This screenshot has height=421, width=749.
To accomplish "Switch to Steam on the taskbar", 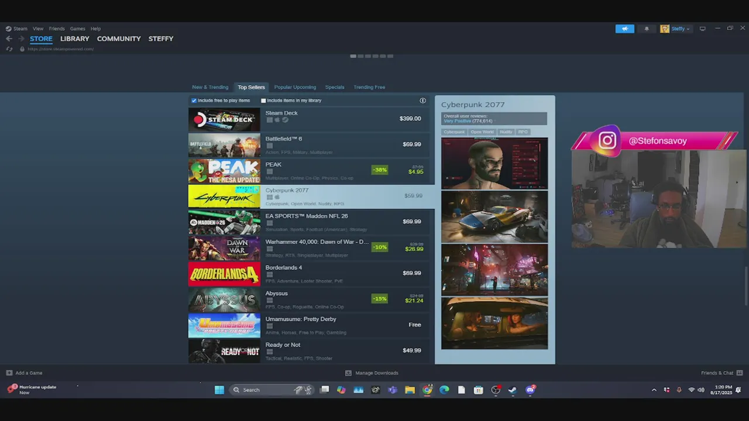I will 513,390.
